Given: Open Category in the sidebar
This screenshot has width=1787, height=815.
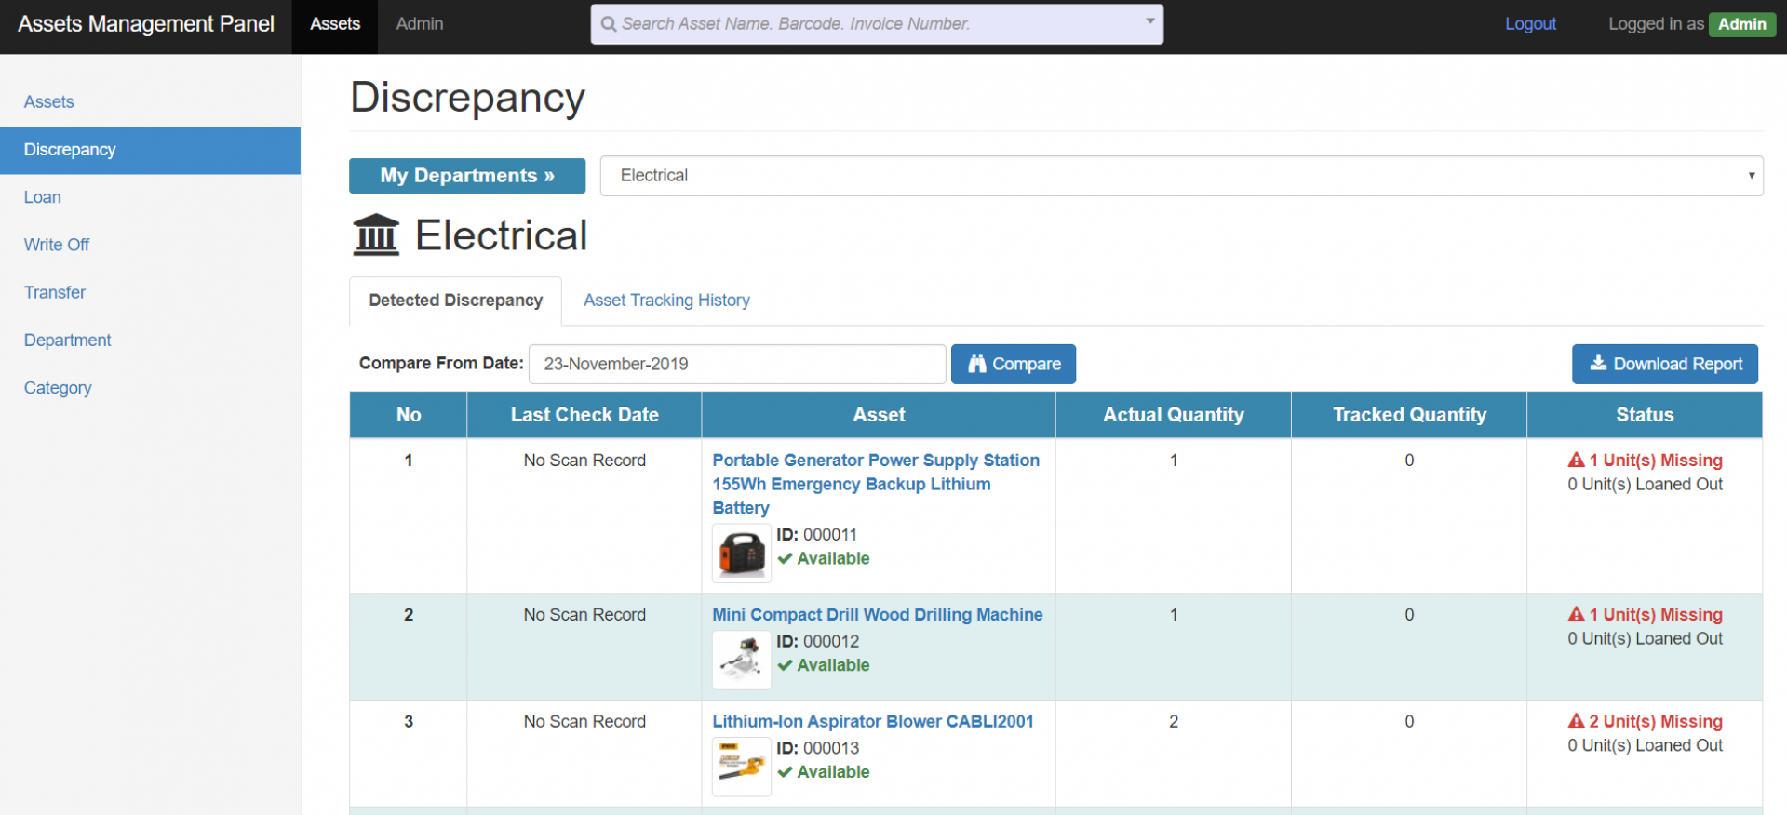Looking at the screenshot, I should [150, 388].
